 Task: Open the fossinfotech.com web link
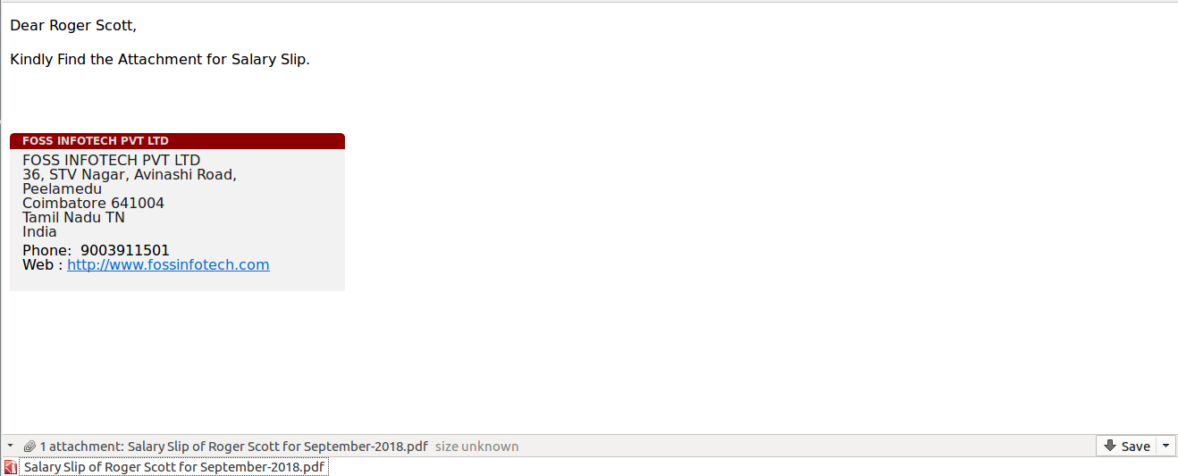168,264
